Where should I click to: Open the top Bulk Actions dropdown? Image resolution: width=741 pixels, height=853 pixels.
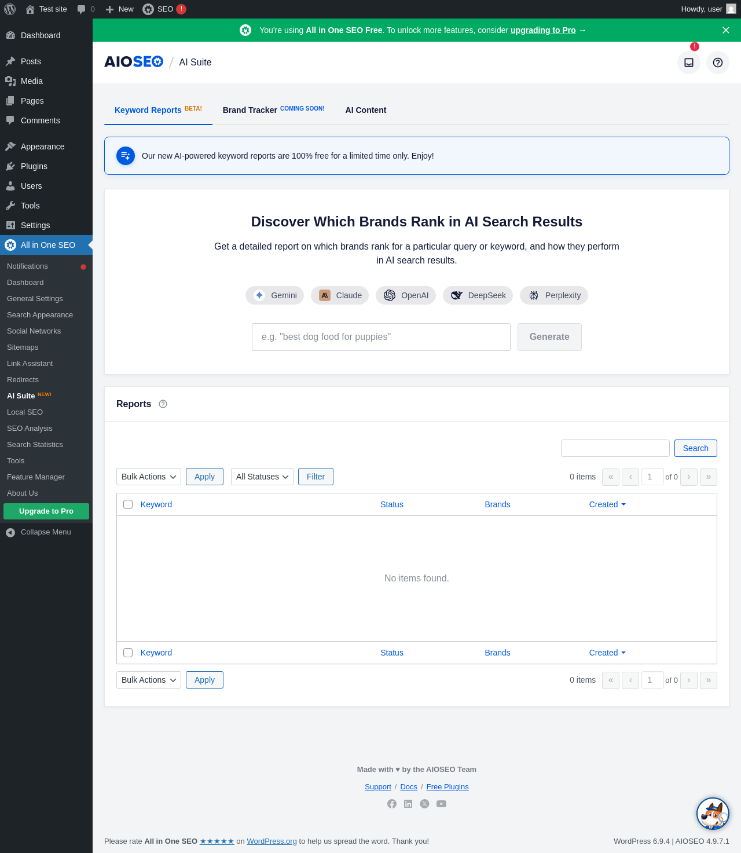pyautogui.click(x=149, y=477)
